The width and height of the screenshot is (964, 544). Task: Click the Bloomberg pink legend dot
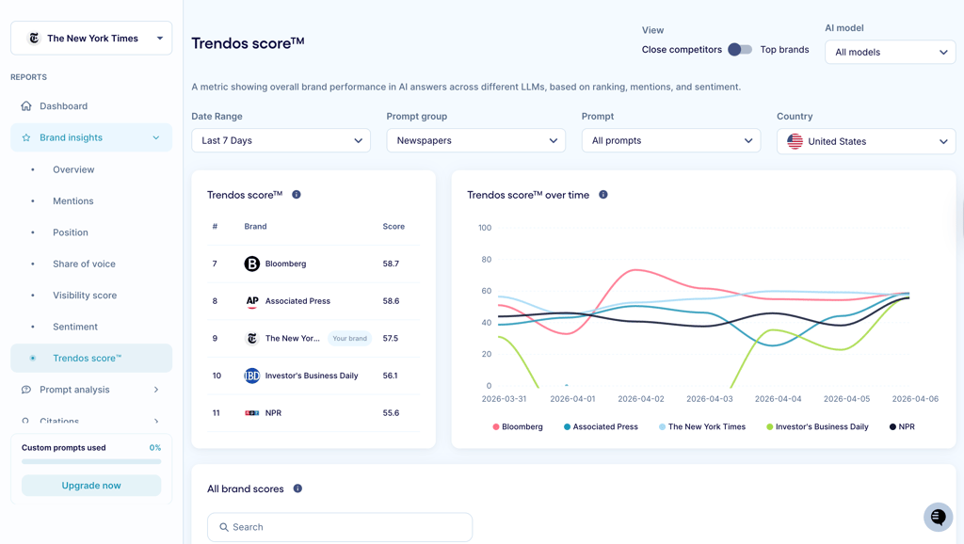pos(495,426)
